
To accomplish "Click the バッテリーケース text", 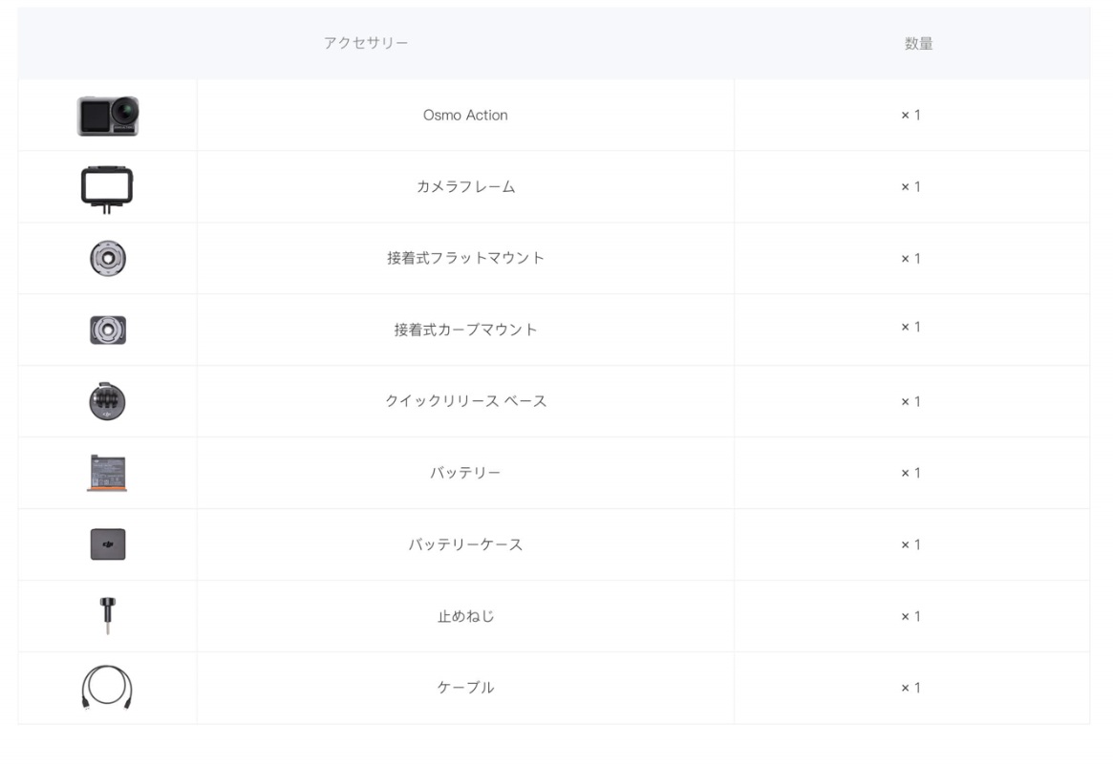I will point(465,544).
